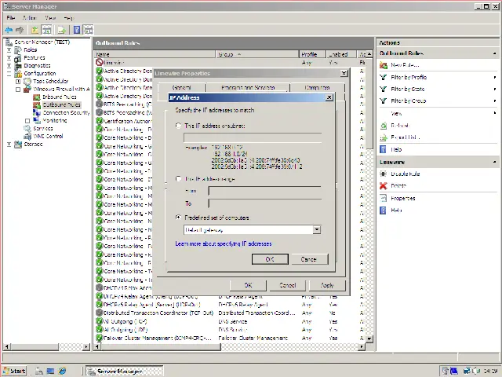The image size is (502, 377).
Task: Open the Help menu in menu bar
Action: [x=68, y=17]
